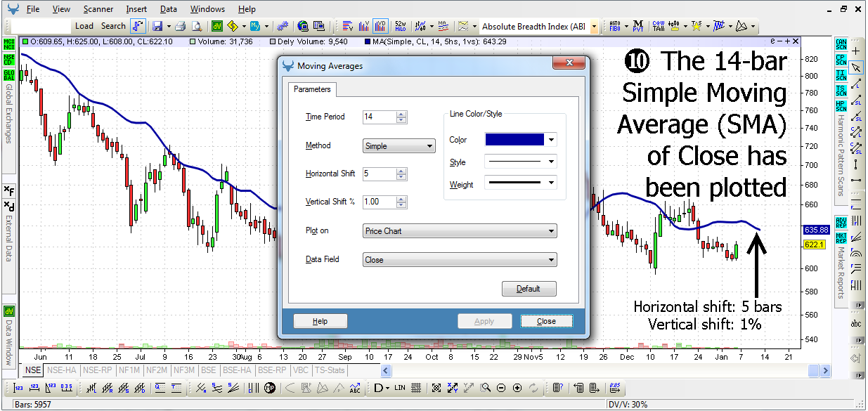
Task: Click the globe web icon in toolbar
Action: coord(303,26)
